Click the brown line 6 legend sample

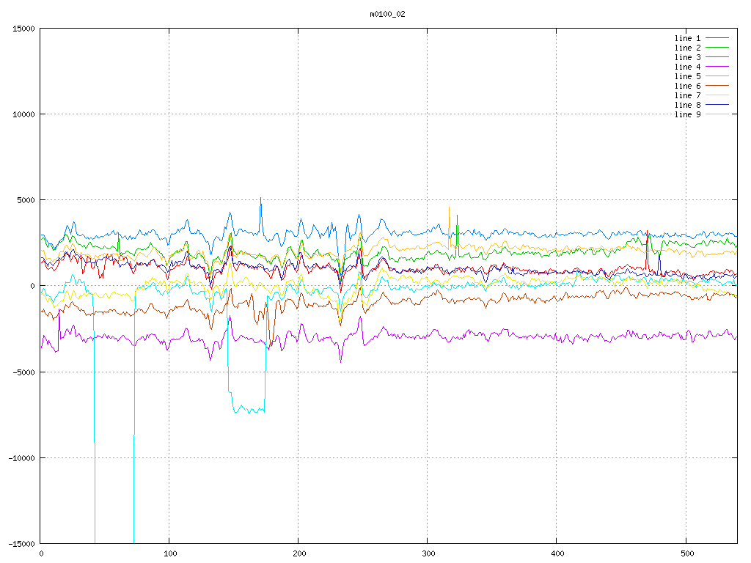717,86
